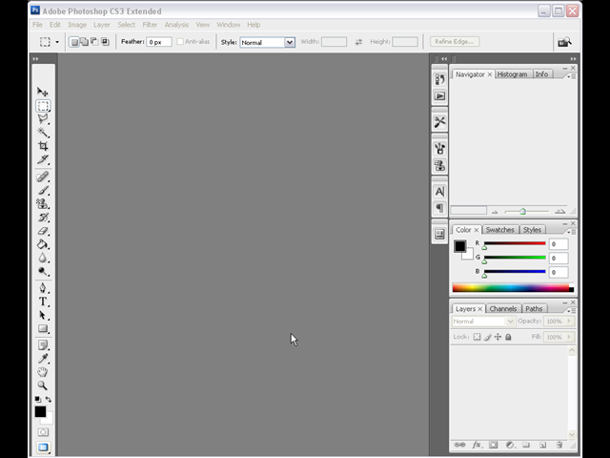Choose New selection mode
The height and width of the screenshot is (458, 610).
coord(74,42)
